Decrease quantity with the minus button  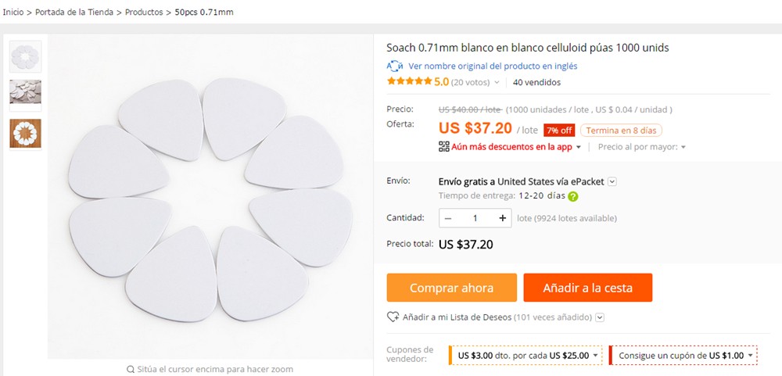(448, 218)
